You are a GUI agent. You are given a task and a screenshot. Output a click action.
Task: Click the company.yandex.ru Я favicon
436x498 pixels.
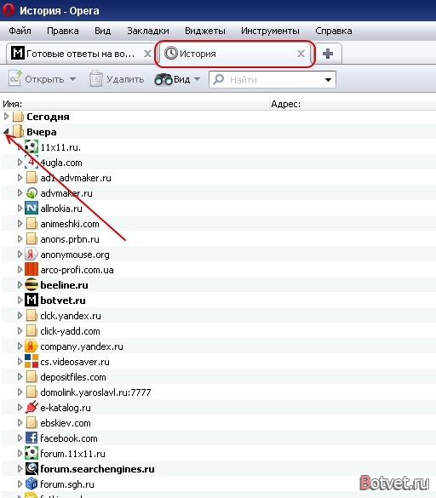(x=32, y=346)
